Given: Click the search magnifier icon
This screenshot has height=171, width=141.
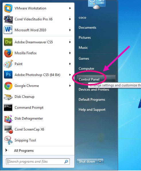Looking at the screenshot, I should tap(66, 162).
